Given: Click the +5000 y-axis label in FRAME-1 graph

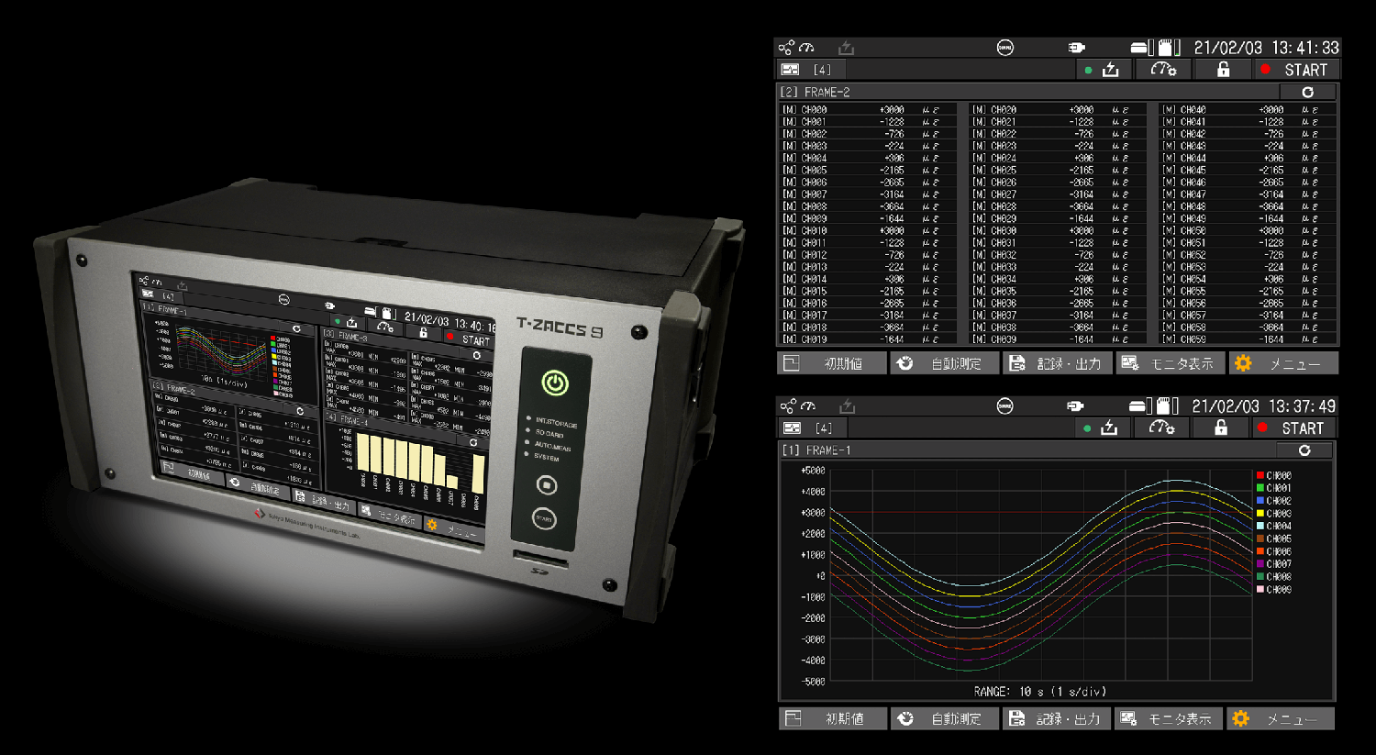Looking at the screenshot, I should coord(813,471).
